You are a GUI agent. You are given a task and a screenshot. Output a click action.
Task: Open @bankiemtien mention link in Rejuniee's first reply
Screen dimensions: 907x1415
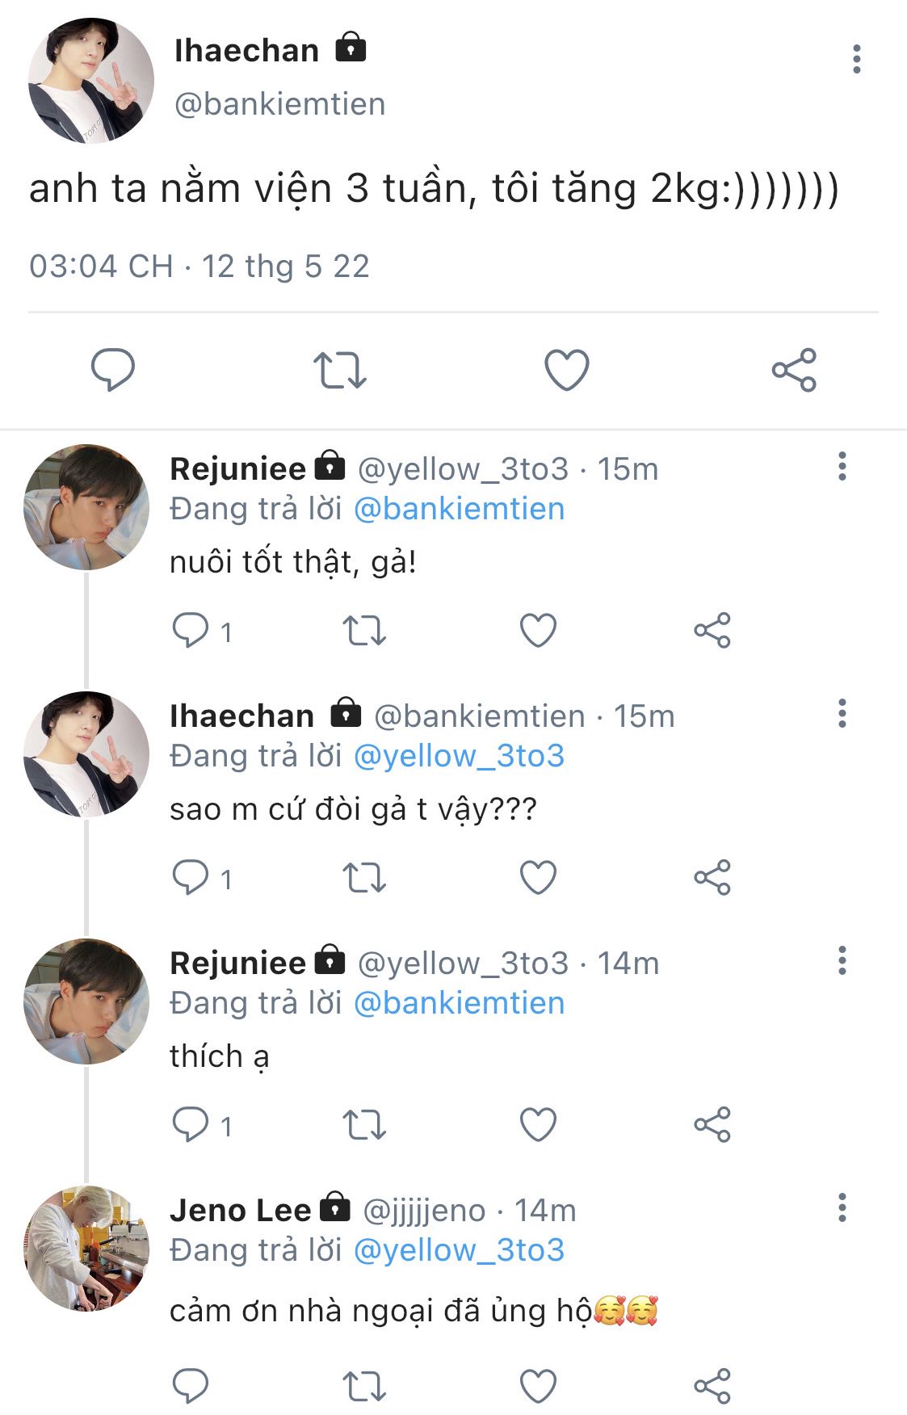tap(459, 509)
